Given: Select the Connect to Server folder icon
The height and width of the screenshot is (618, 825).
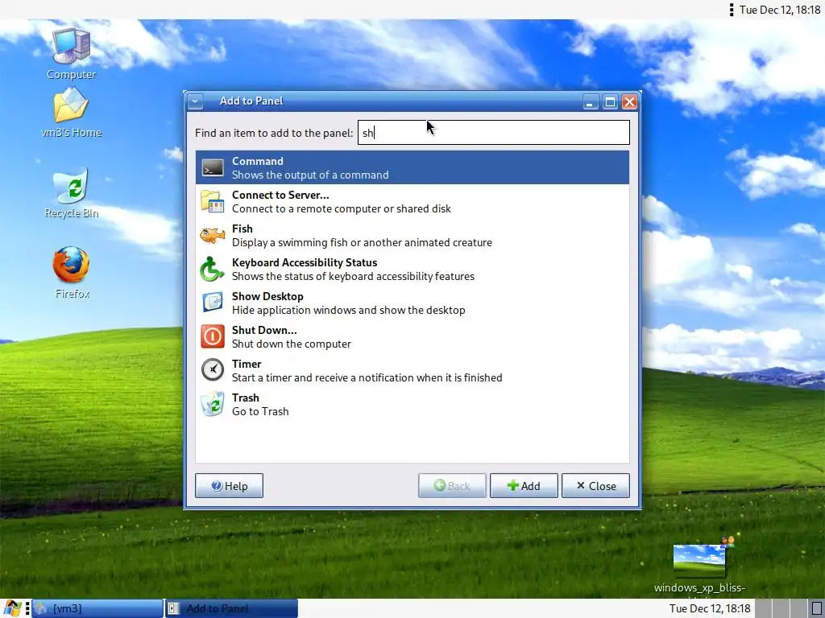Looking at the screenshot, I should point(213,202).
